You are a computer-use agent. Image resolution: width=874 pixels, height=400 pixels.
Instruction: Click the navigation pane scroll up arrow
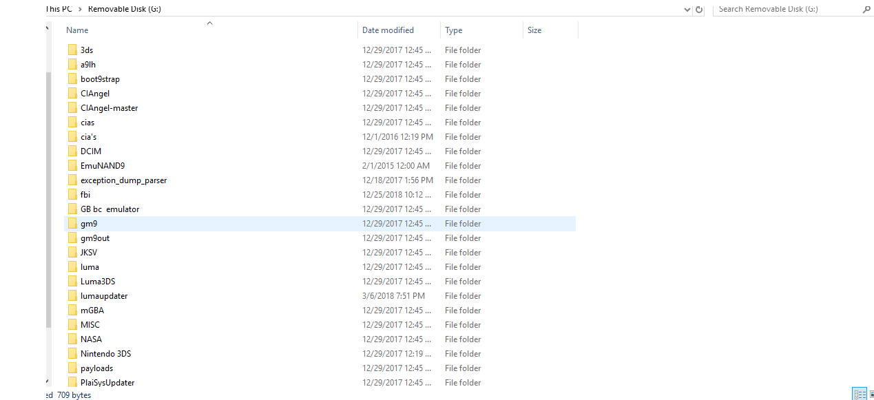[x=48, y=29]
